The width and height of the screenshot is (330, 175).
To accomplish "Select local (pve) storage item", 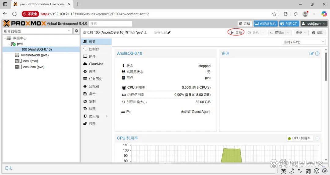I will [41, 61].
